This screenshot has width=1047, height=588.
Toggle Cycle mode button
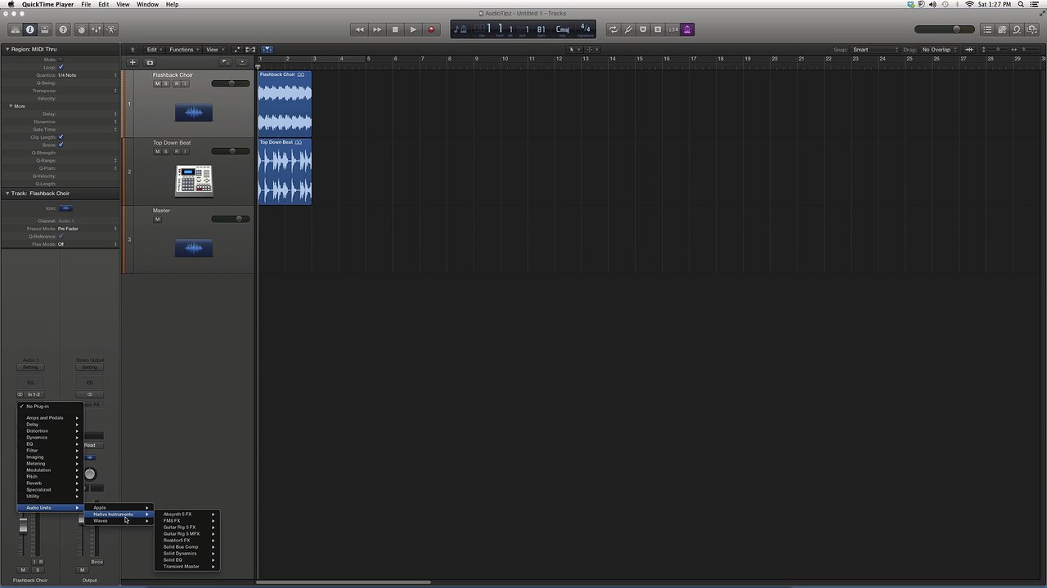point(613,29)
